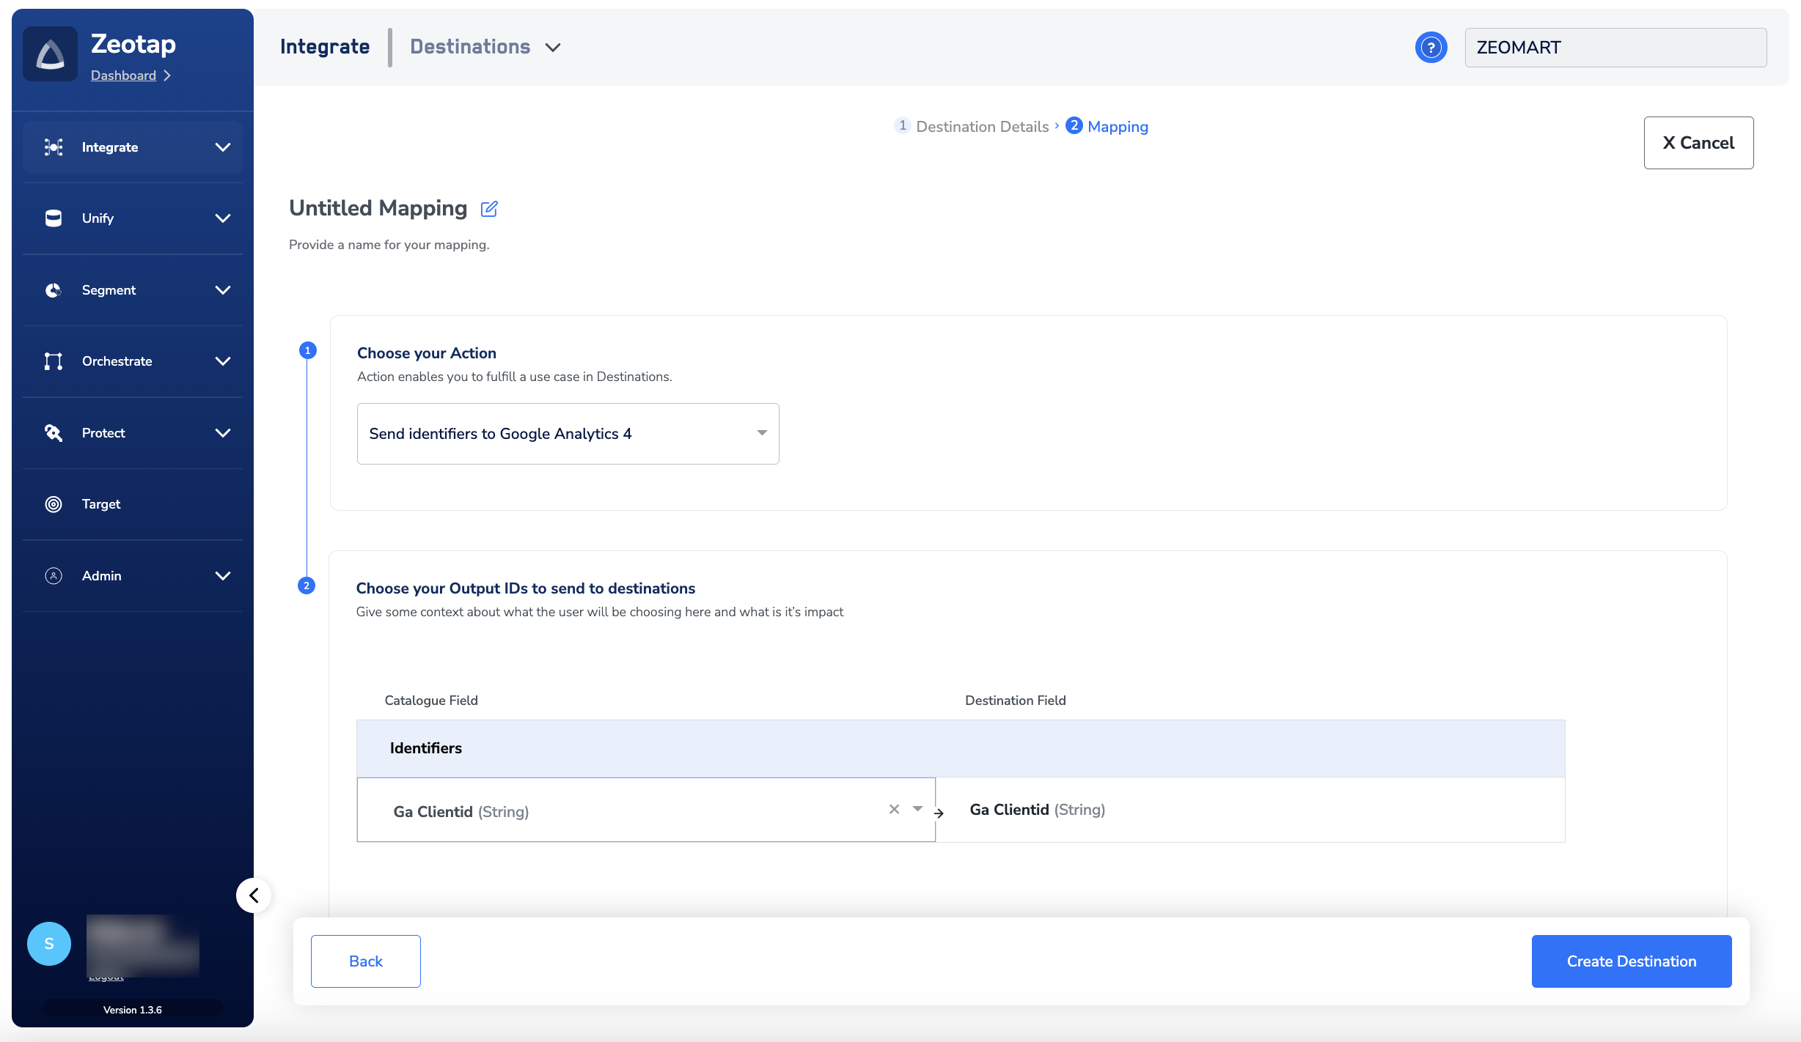Click the Target bullseye icon in sidebar
The height and width of the screenshot is (1042, 1801).
click(x=54, y=504)
